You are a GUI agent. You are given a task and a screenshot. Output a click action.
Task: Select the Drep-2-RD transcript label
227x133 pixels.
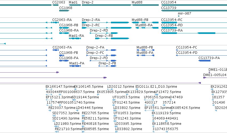(x=99, y=30)
